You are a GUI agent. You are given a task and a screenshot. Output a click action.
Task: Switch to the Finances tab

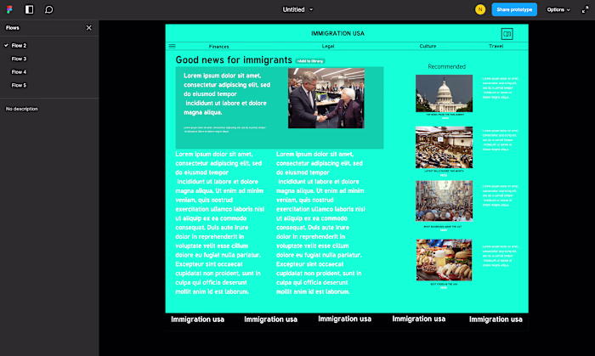pyautogui.click(x=219, y=47)
